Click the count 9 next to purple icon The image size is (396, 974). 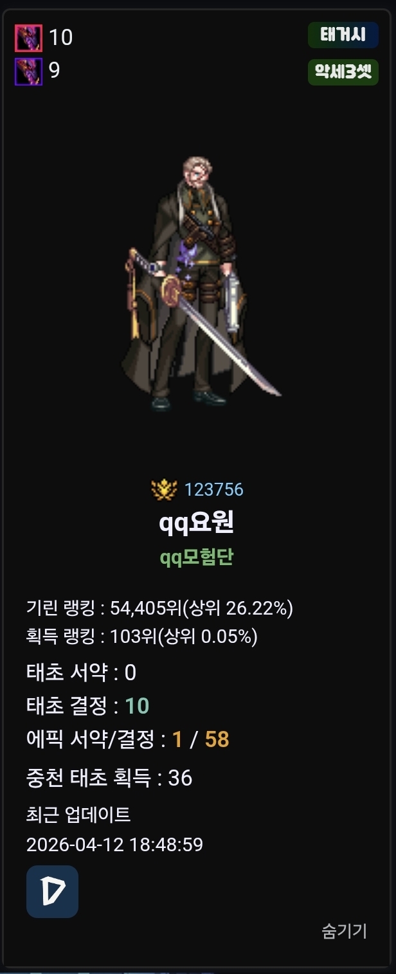(55, 71)
